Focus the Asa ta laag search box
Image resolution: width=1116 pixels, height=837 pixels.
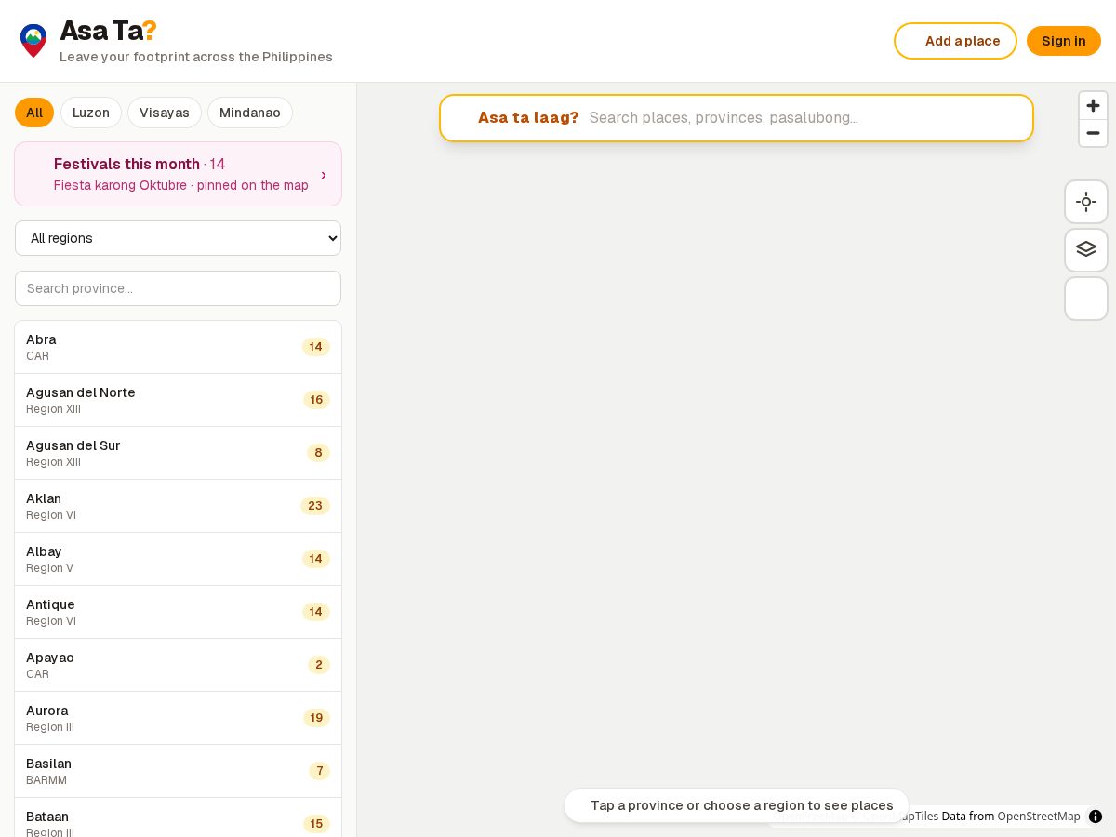coord(737,118)
